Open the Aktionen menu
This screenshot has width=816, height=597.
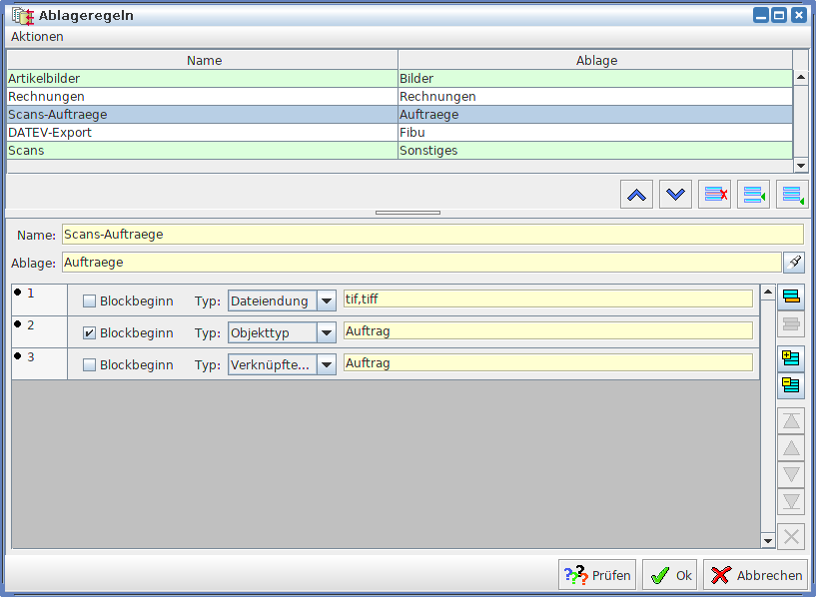tap(37, 37)
